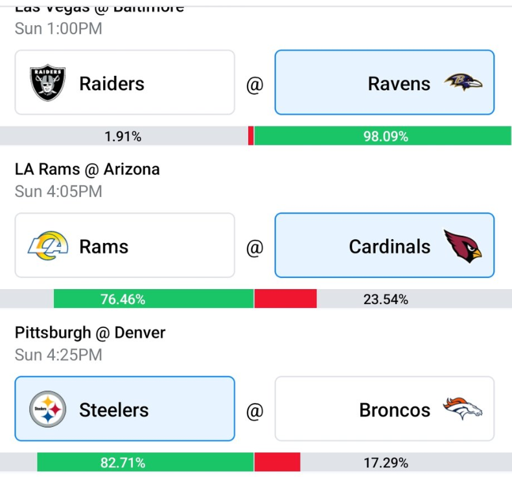This screenshot has width=512, height=477.
Task: Open the Pittsburgh @ Denver matchup
Action: click(x=90, y=333)
